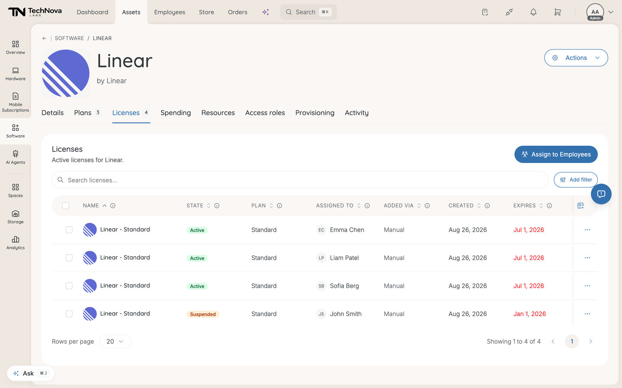
Task: Select the checkbox for Liam Patel's license
Action: [69, 258]
